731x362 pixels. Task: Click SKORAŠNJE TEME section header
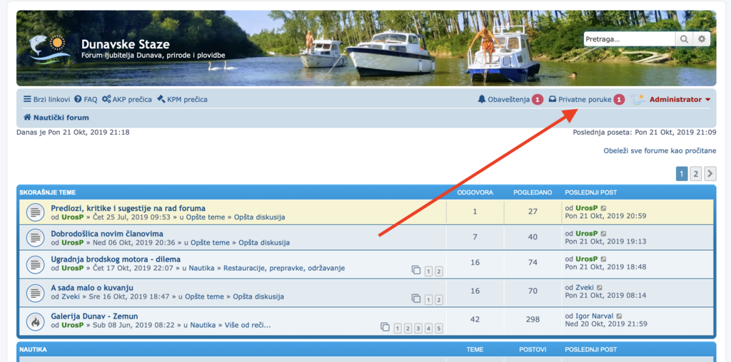48,192
